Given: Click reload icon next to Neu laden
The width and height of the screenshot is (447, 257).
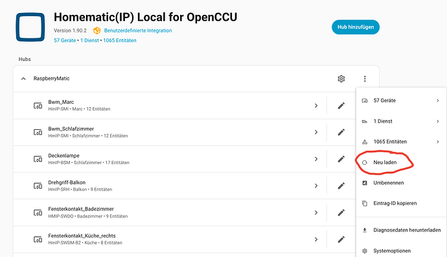Looking at the screenshot, I should pyautogui.click(x=365, y=162).
